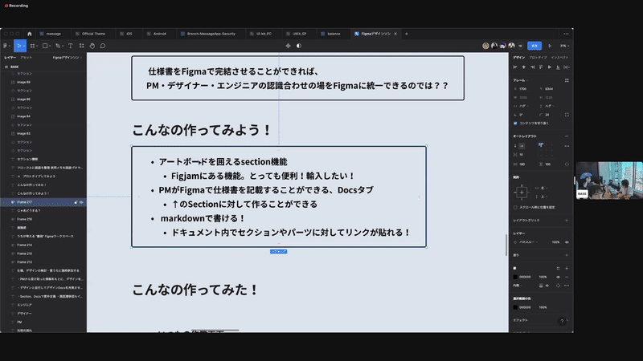Click the Home icon in the tab bar
Image resolution: width=643 pixels, height=361 pixels.
tap(29, 34)
